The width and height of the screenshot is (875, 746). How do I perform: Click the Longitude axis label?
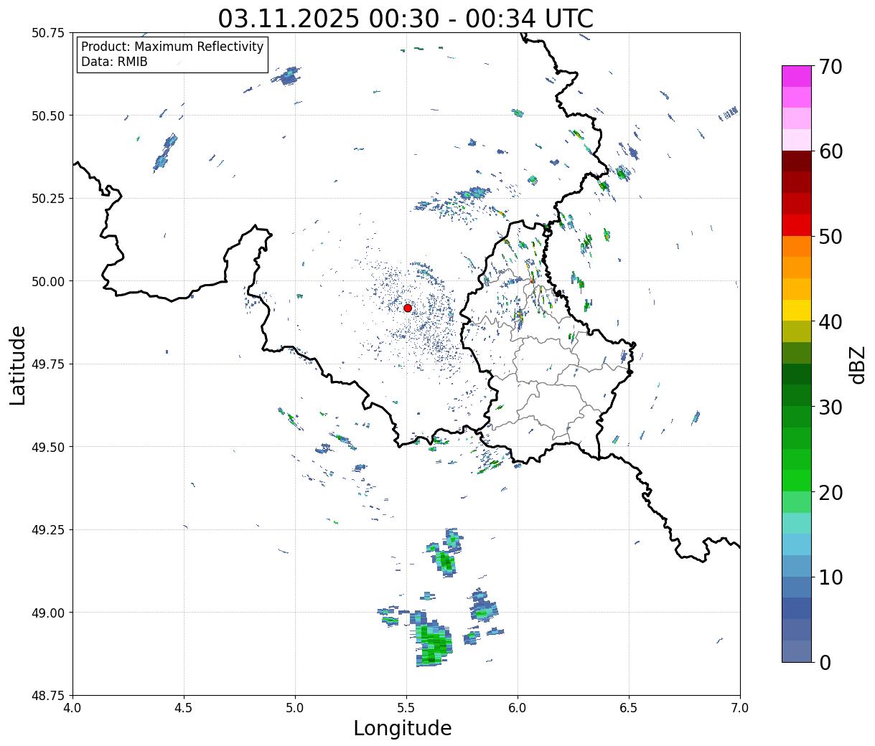403,728
